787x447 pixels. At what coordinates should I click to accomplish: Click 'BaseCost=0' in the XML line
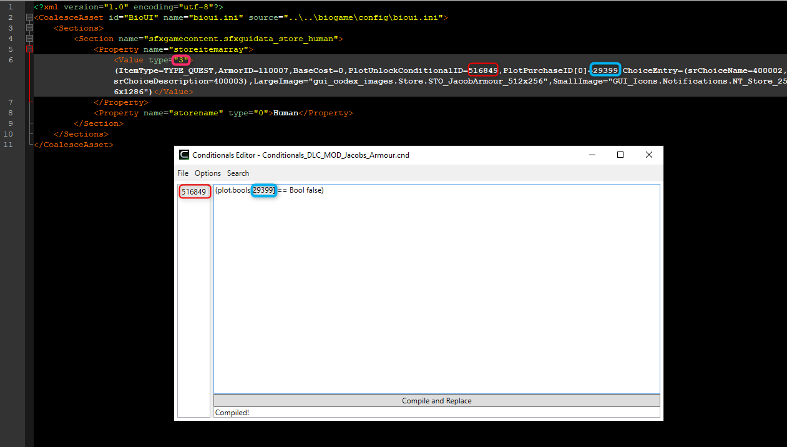318,70
